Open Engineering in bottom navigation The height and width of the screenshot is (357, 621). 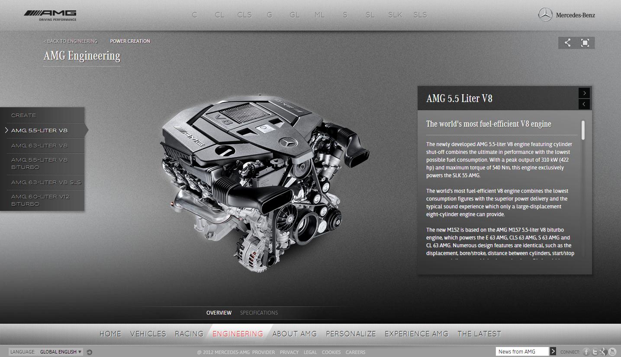[x=238, y=334]
